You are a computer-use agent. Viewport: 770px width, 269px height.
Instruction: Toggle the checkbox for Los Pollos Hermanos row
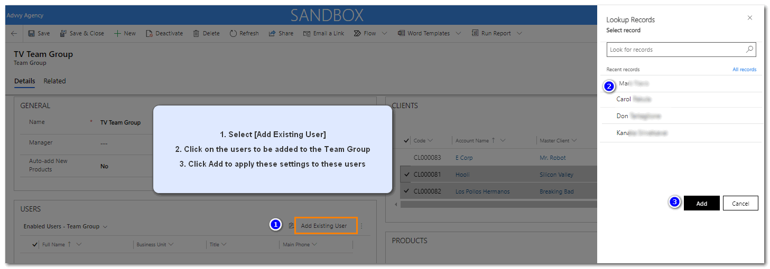tap(406, 191)
